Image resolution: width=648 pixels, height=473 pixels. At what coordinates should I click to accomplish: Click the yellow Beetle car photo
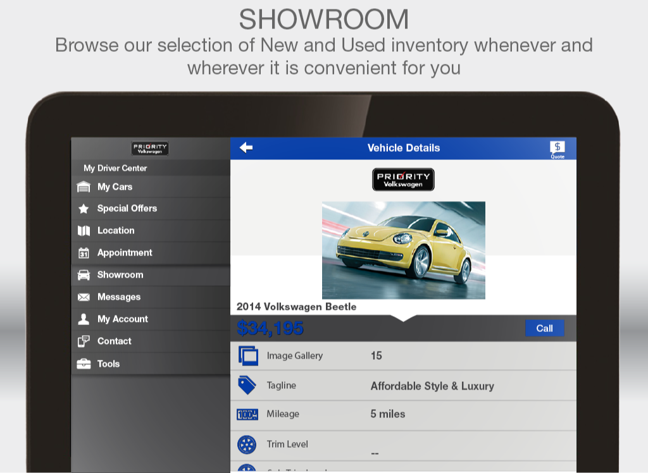click(403, 250)
